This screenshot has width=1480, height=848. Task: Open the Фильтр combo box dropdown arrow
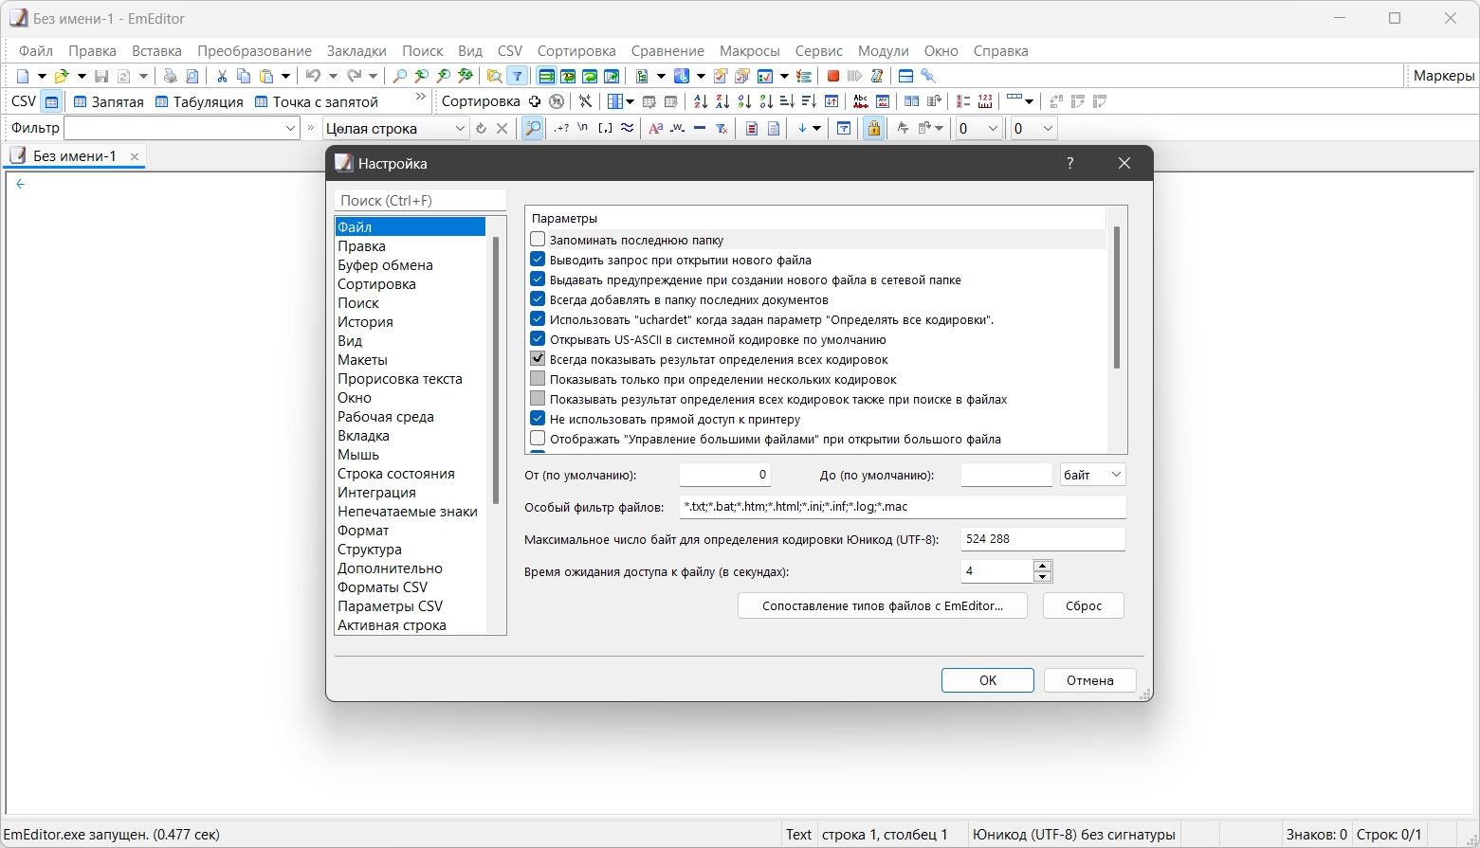coord(290,129)
